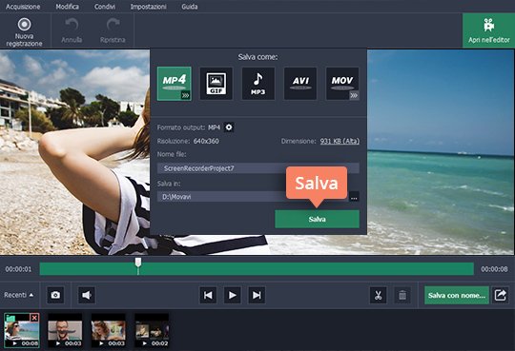515x351 pixels.
Task: Open the 00:02 recording thumbnail
Action: [152, 330]
